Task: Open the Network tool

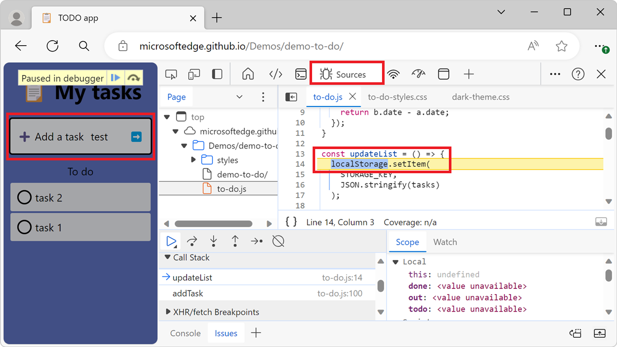Action: pos(393,74)
